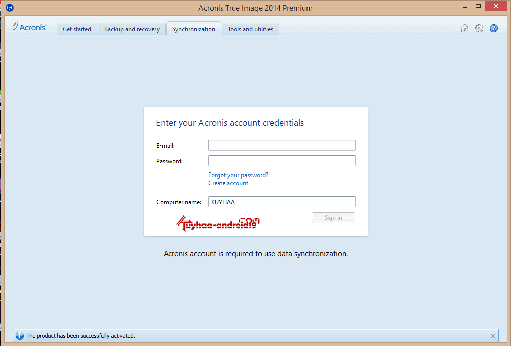The width and height of the screenshot is (511, 346).
Task: Open the Create account link
Action: point(228,183)
